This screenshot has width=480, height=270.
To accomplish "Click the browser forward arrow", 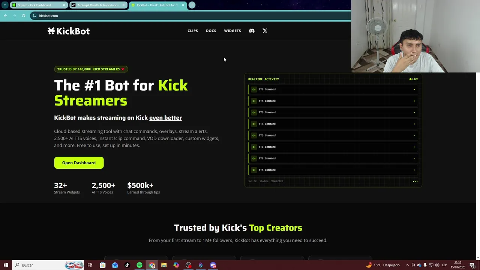I will click(x=14, y=16).
